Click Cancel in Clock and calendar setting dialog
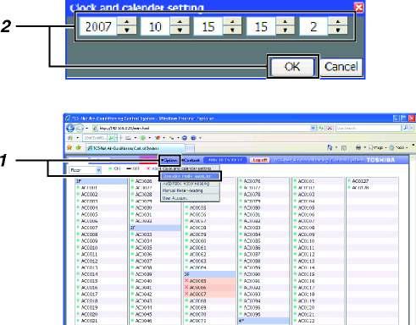The height and width of the screenshot is (325, 416). (341, 67)
